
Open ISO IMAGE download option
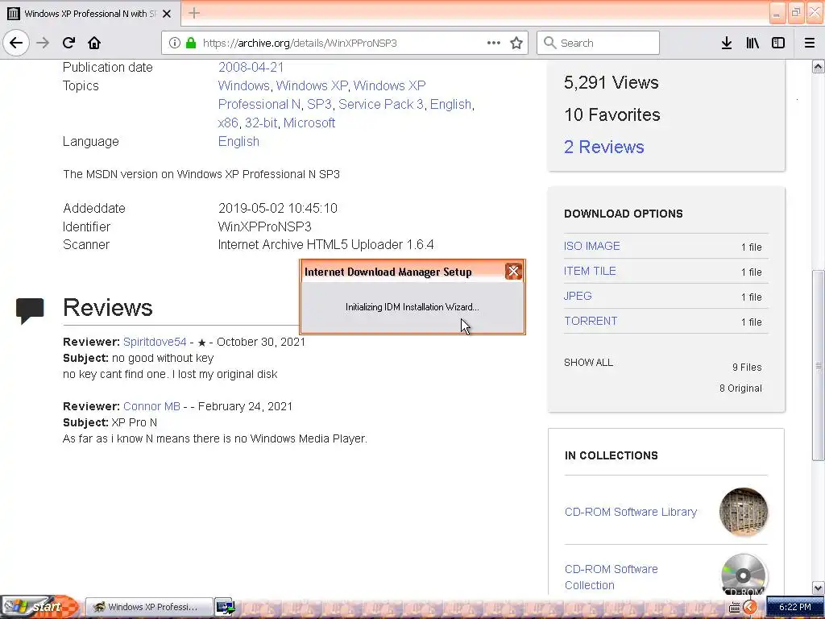pyautogui.click(x=592, y=246)
